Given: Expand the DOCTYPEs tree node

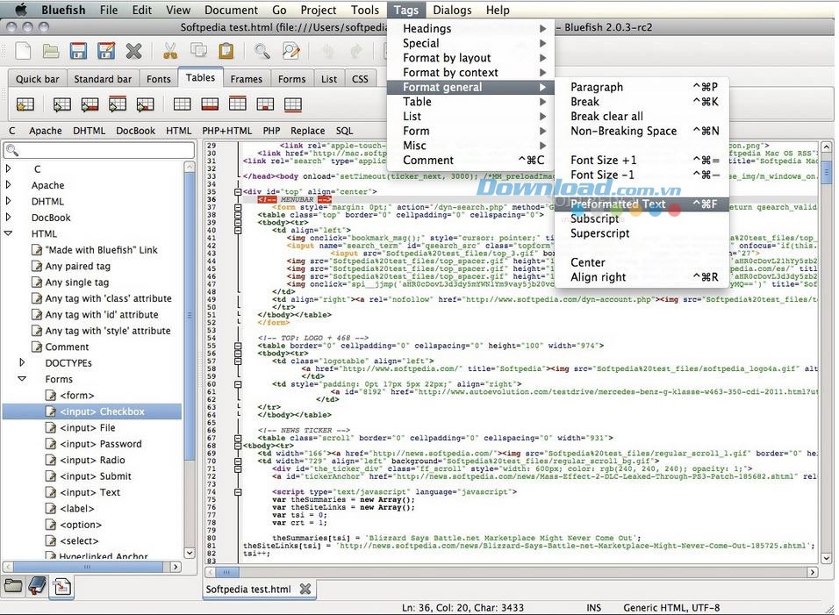Looking at the screenshot, I should 23,362.
